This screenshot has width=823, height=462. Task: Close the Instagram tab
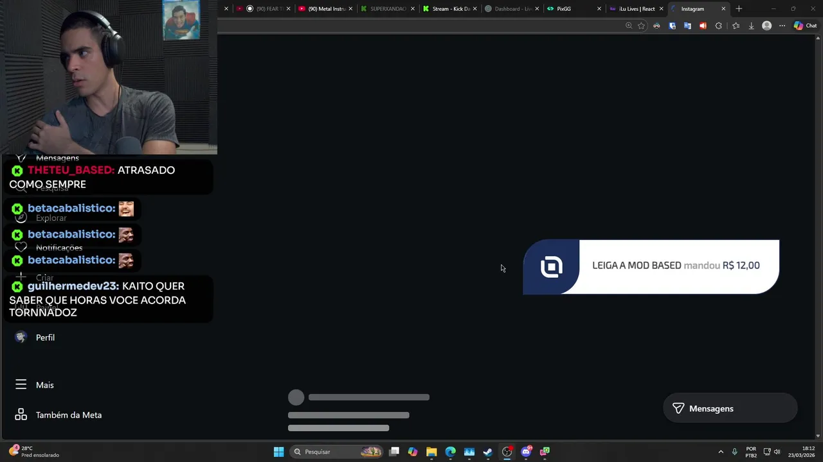tap(723, 9)
